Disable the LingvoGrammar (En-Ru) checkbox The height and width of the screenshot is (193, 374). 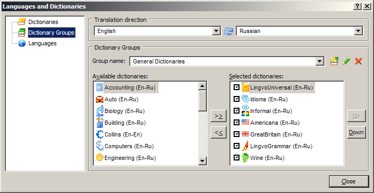click(236, 146)
